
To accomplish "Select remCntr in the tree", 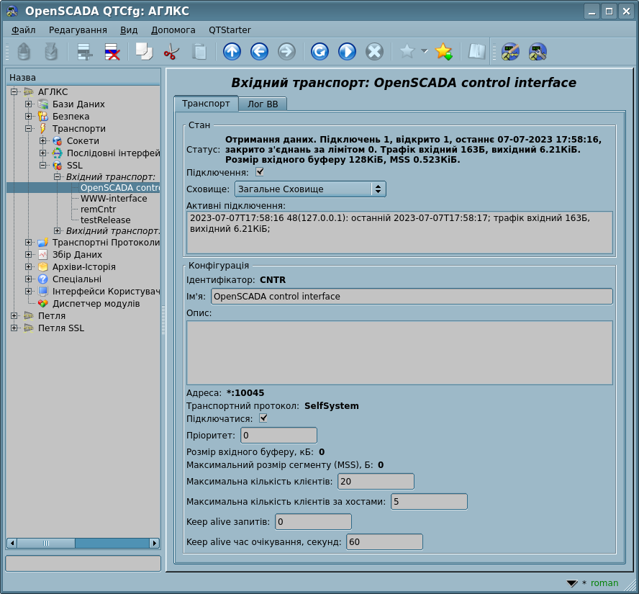I will tap(98, 209).
